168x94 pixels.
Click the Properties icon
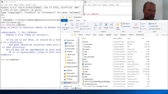click(x=136, y=25)
